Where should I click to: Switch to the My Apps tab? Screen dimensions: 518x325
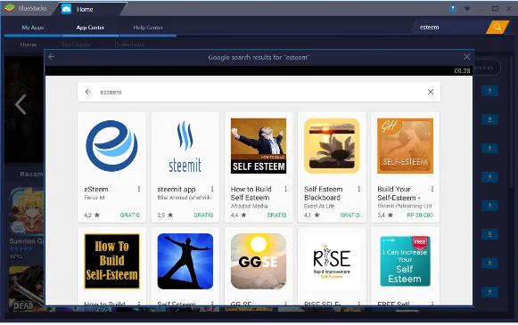click(33, 28)
